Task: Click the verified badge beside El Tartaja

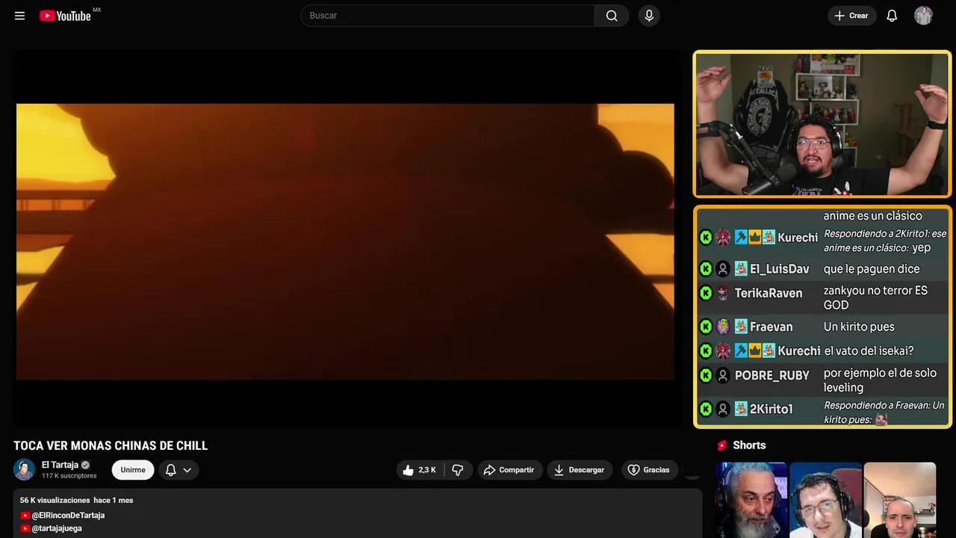Action: [85, 465]
